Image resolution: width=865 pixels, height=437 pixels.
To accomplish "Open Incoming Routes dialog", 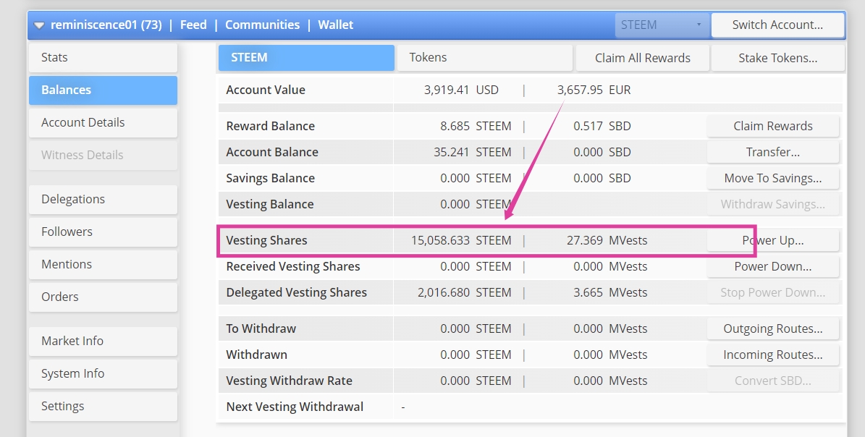I will [x=773, y=355].
